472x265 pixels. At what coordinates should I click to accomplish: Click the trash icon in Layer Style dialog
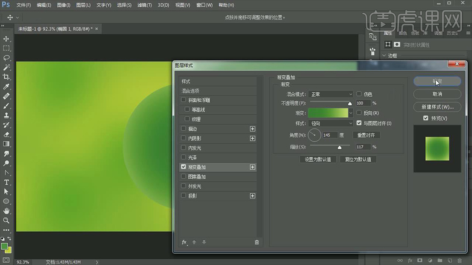257,242
